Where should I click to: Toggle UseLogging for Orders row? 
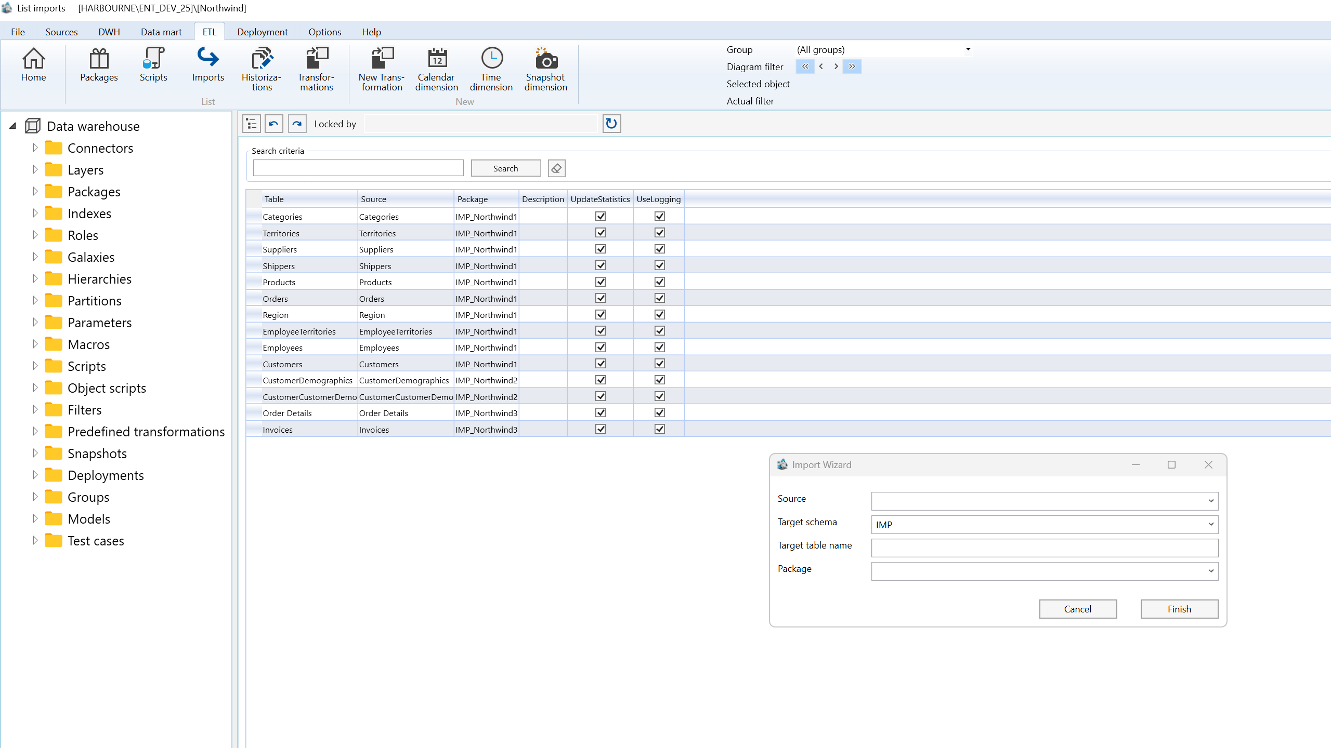click(660, 298)
